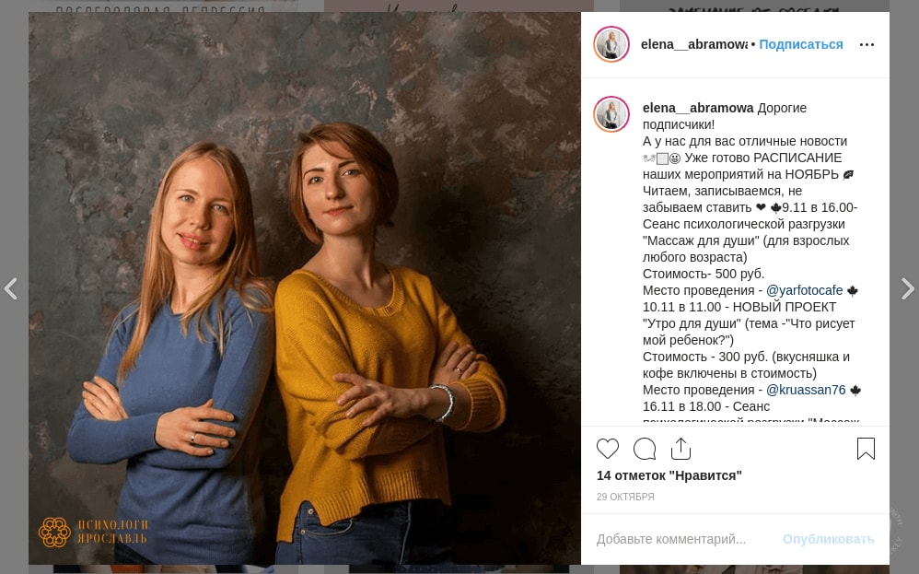Open the profile avatar beside the caption
Viewport: 919px width, 574px height.
coord(611,113)
